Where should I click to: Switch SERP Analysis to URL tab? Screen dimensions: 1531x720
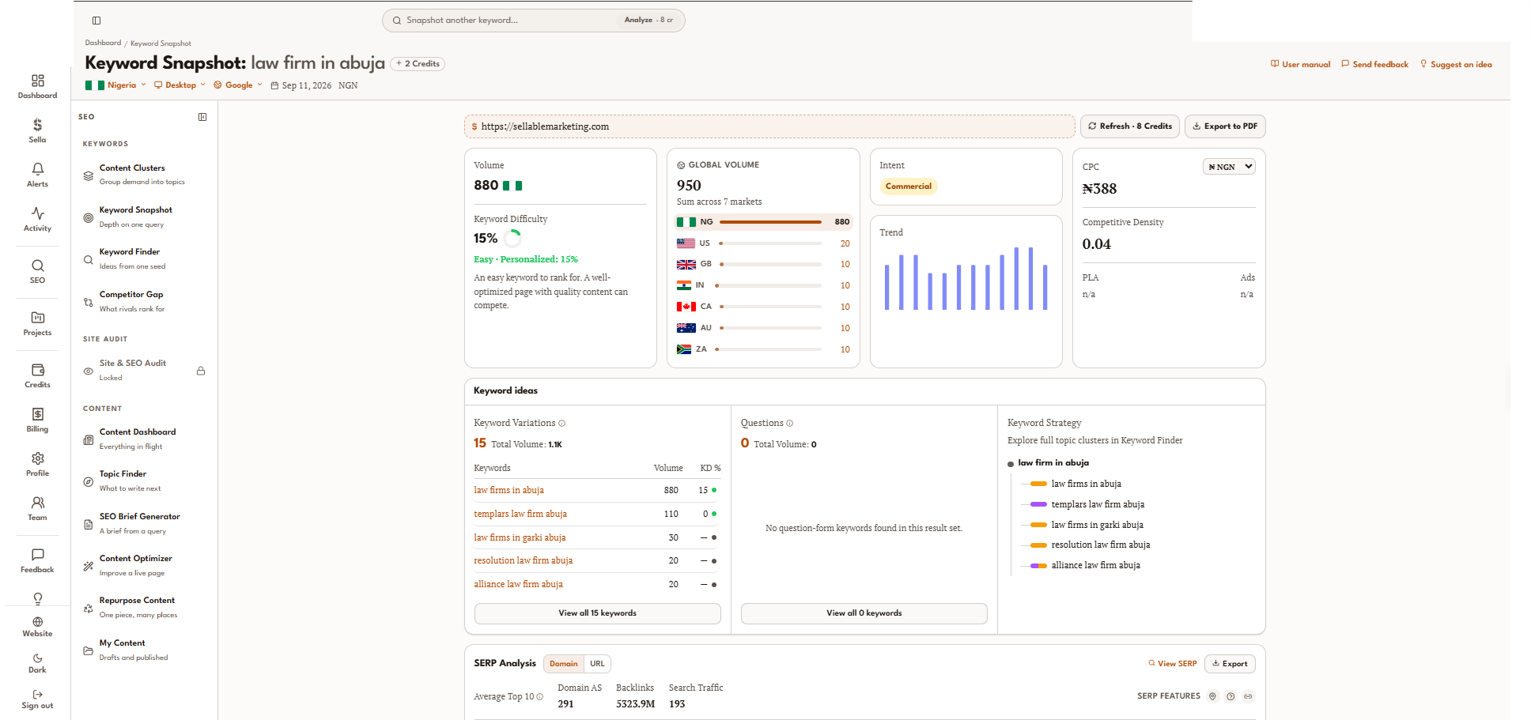click(597, 664)
